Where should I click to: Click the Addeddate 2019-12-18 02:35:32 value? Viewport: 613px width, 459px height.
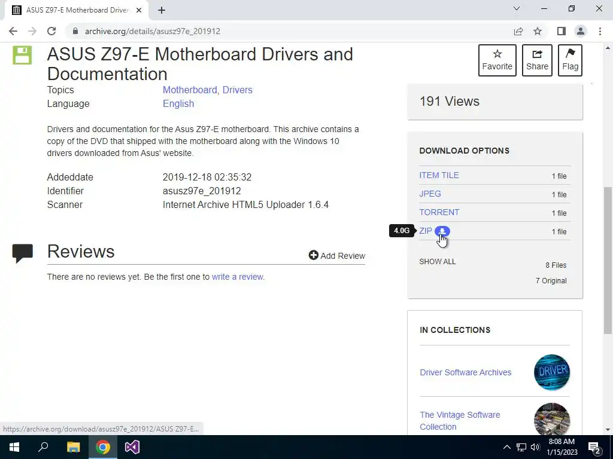(x=207, y=177)
